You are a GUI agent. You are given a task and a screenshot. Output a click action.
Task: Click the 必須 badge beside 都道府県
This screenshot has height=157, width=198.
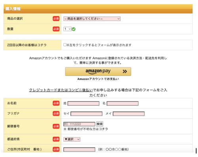(x=56, y=139)
